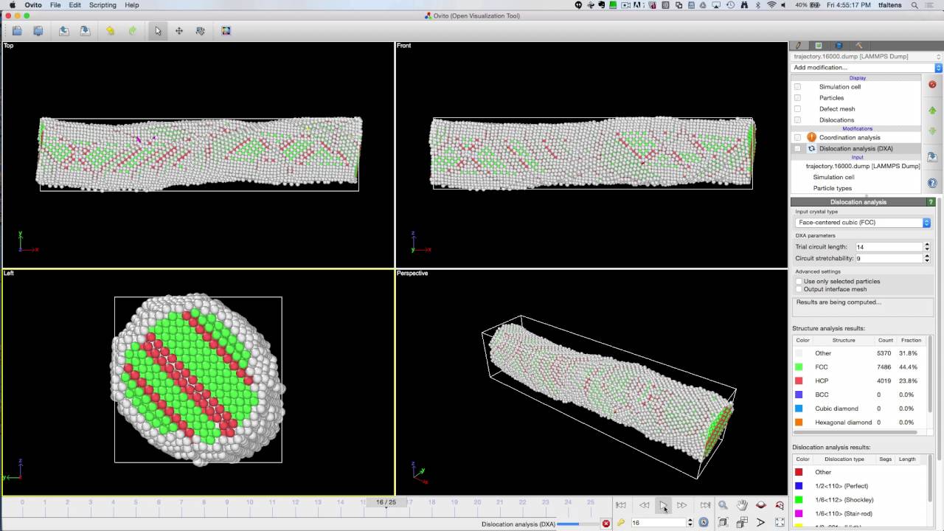Toggle Simulation cell display checkbox
Screen dimensions: 944x531
click(797, 86)
